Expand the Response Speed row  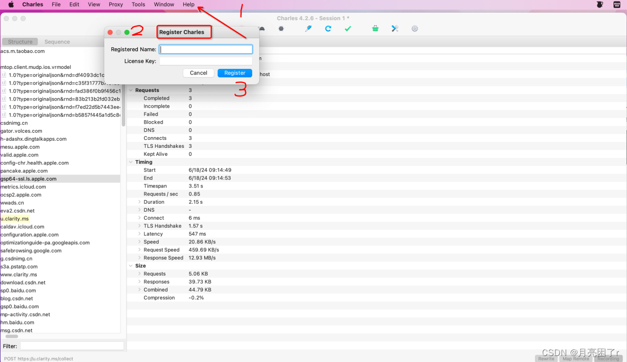click(139, 258)
